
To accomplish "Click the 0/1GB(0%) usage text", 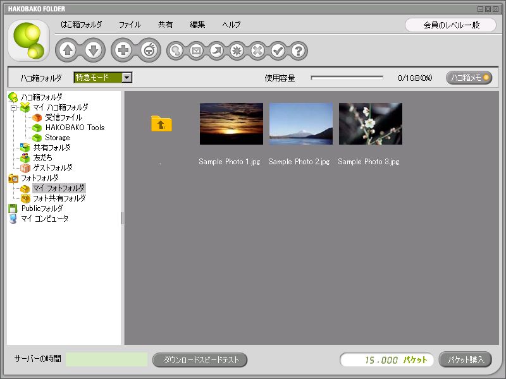I will click(415, 78).
